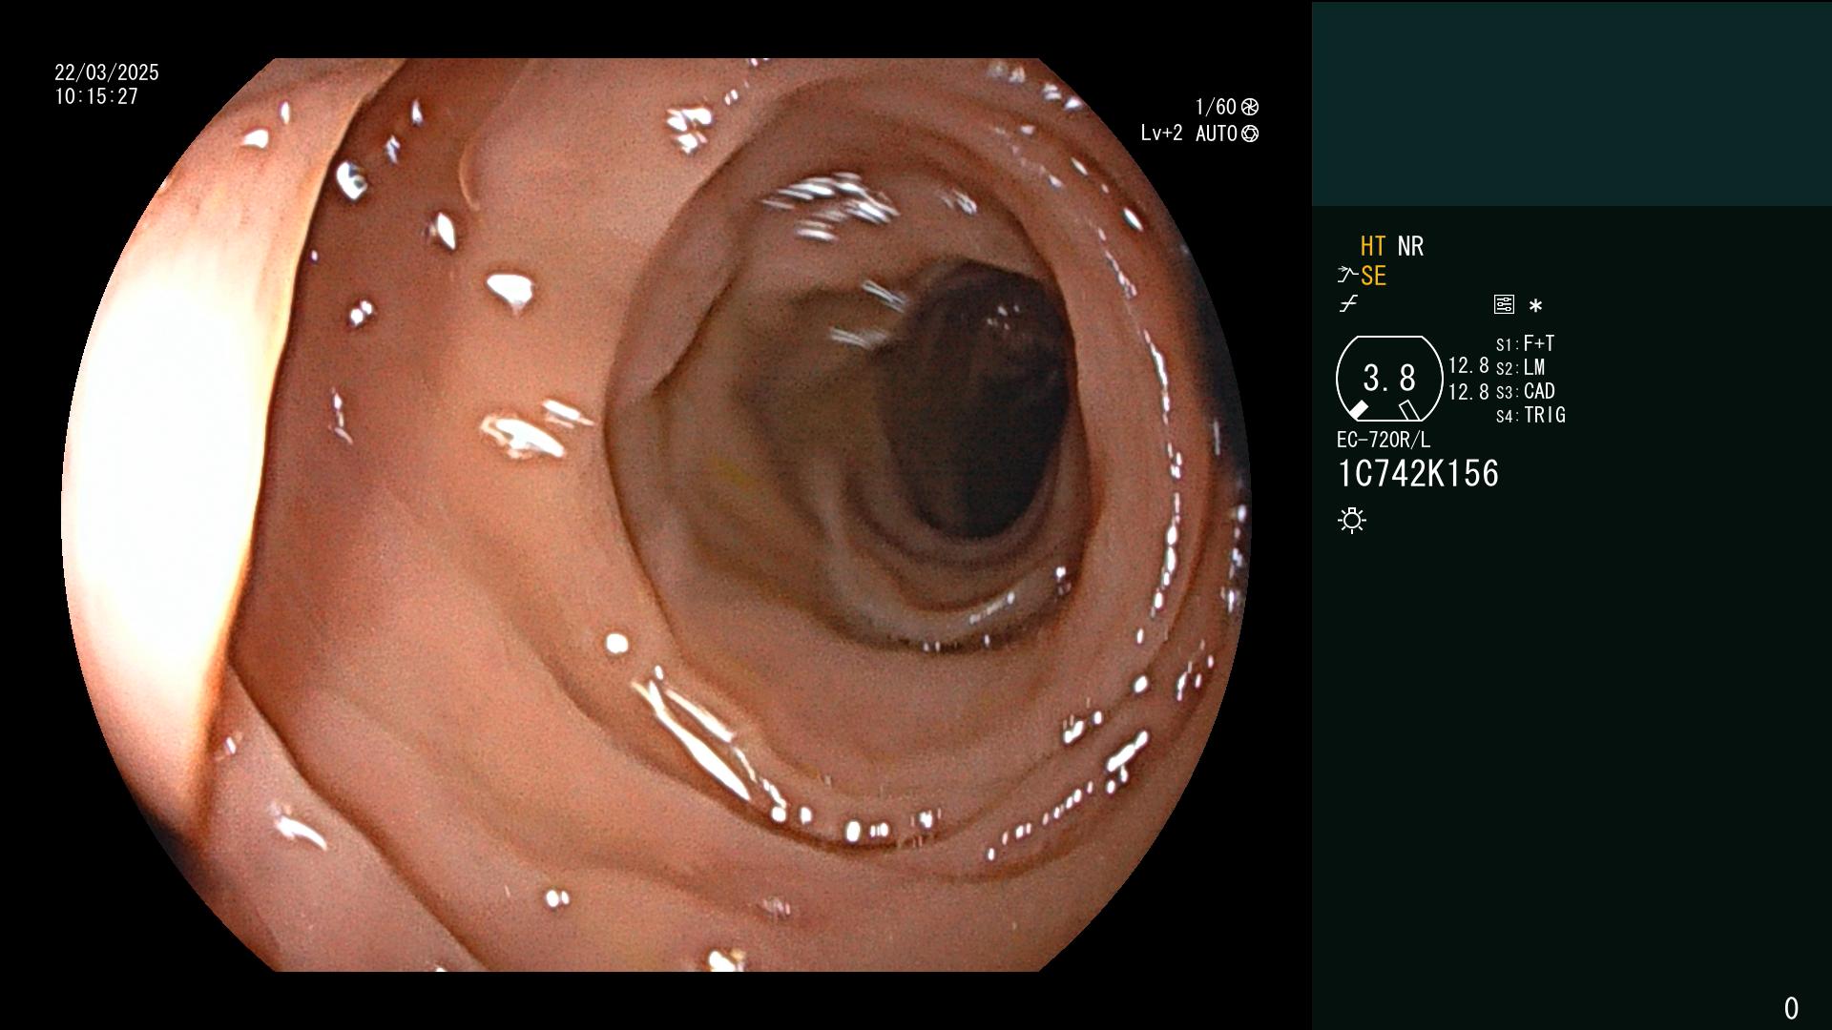The width and height of the screenshot is (1832, 1030).
Task: Select the S3: CAD switch assignment
Action: point(1525,391)
